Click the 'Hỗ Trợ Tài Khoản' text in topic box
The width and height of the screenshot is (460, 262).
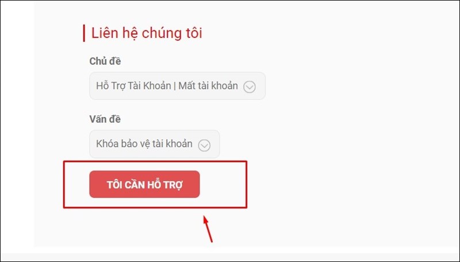pyautogui.click(x=133, y=86)
